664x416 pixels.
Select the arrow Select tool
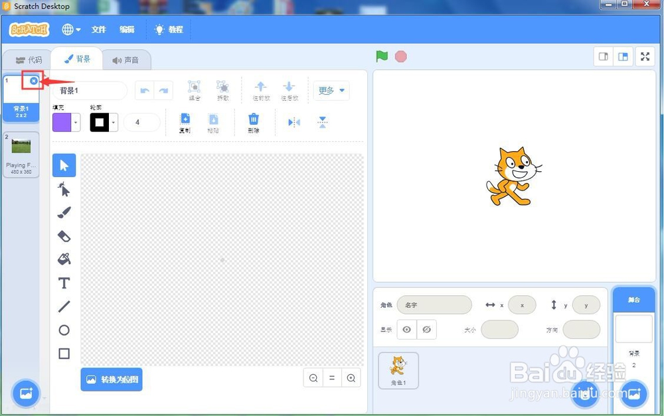click(64, 165)
